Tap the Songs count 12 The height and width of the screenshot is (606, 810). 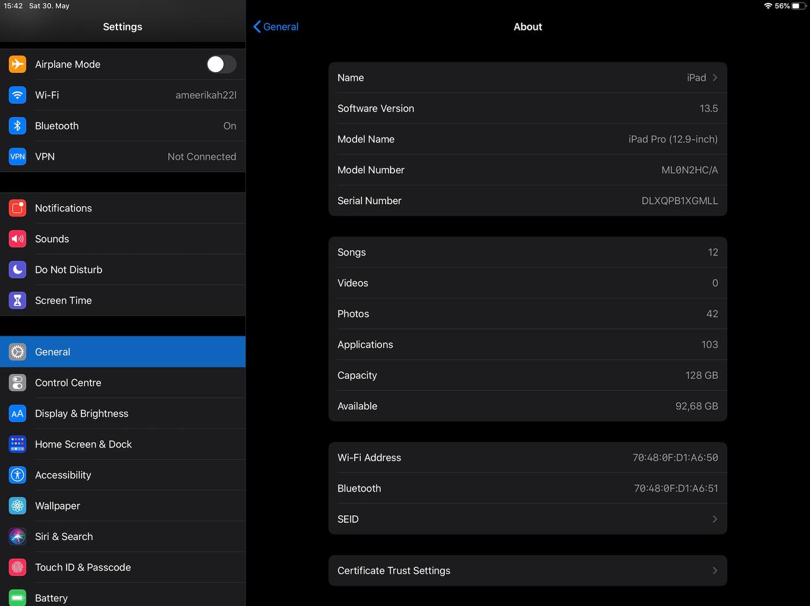coord(713,252)
